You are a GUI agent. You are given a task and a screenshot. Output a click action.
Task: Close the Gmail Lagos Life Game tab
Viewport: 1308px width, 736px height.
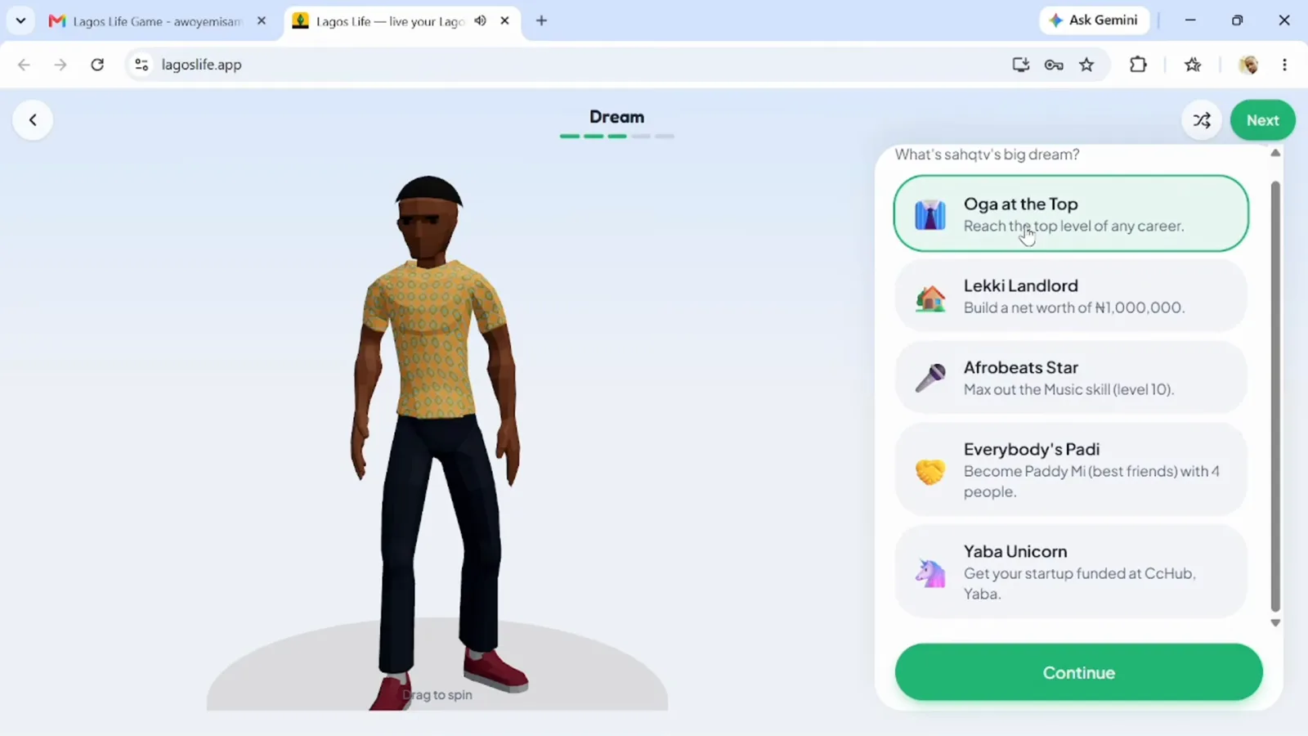[262, 20]
